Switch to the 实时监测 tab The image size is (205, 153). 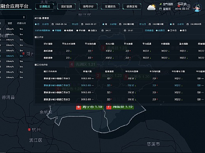coord(66,6)
